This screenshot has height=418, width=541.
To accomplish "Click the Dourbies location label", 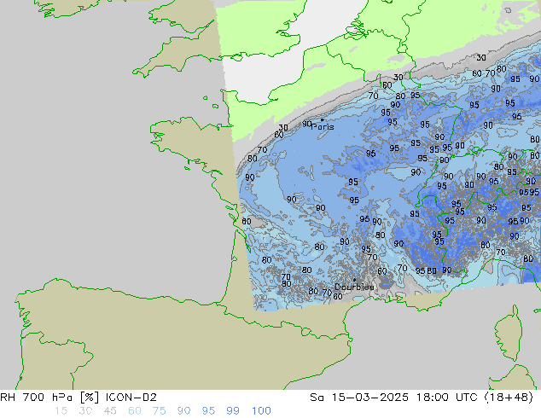I will [354, 287].
